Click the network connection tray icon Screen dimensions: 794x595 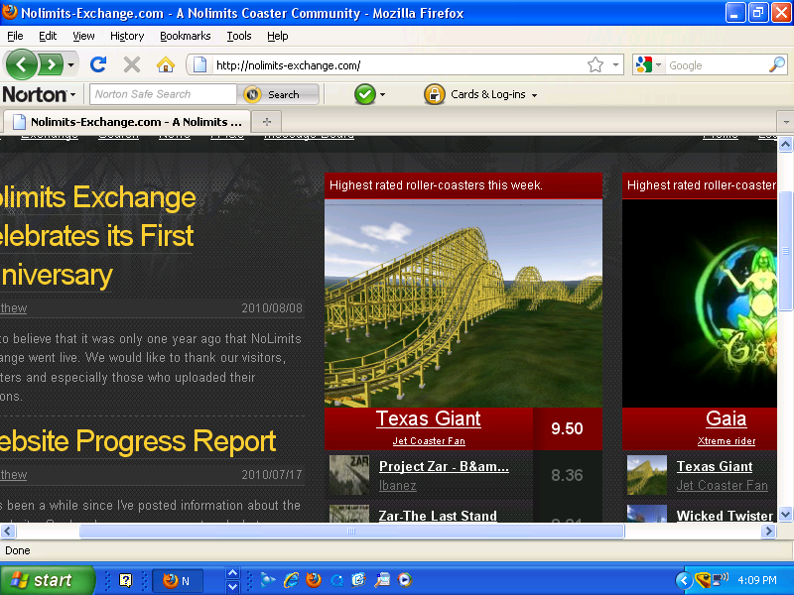[x=720, y=580]
